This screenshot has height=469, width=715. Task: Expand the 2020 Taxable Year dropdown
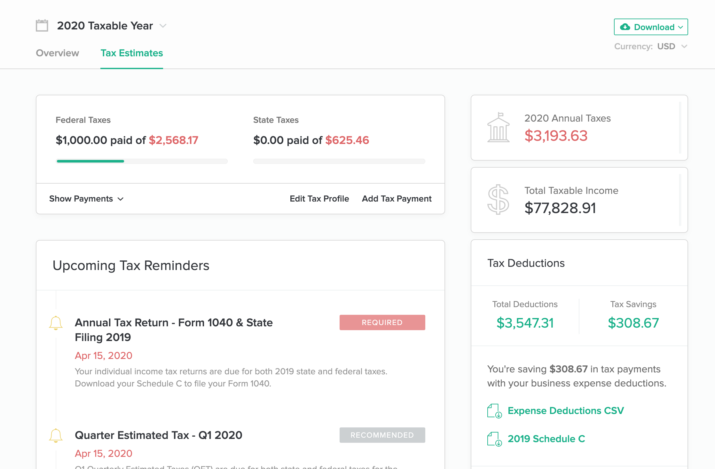pyautogui.click(x=163, y=26)
